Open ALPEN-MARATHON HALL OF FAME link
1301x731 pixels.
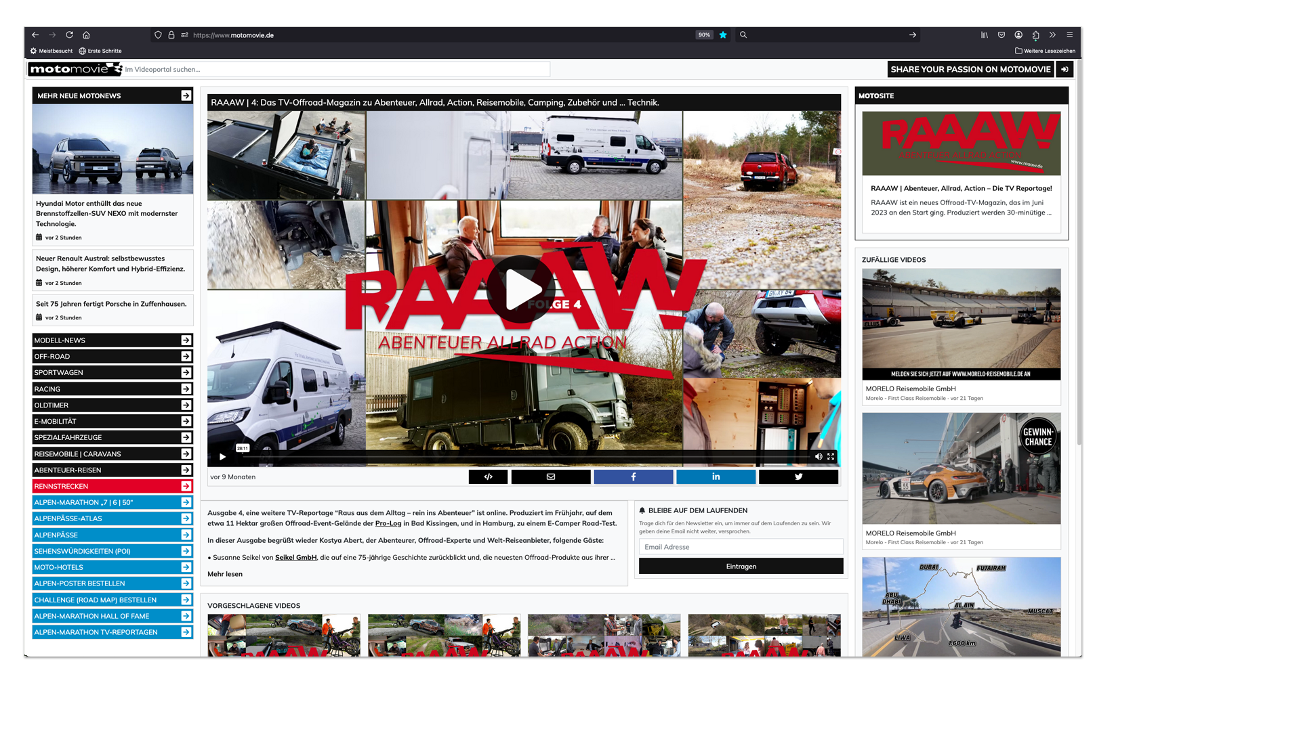[112, 616]
